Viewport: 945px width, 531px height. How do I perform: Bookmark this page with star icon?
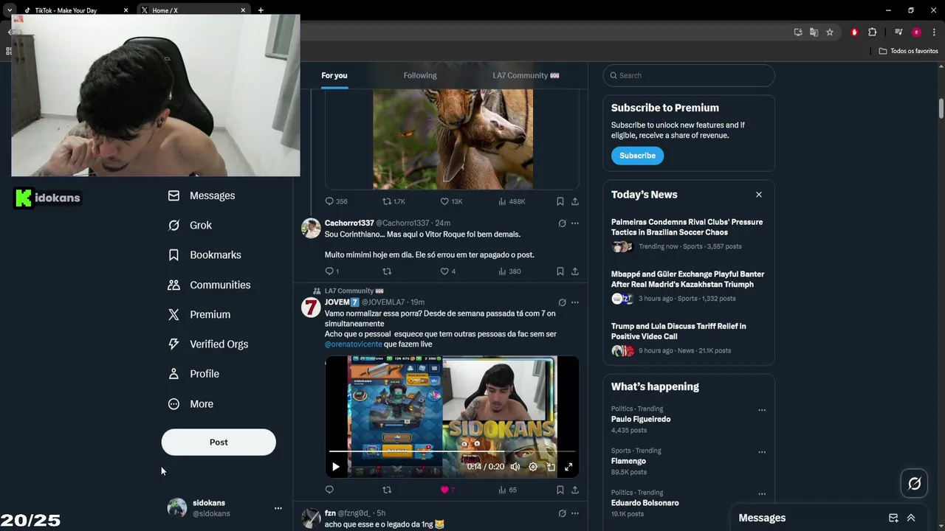[x=830, y=32]
